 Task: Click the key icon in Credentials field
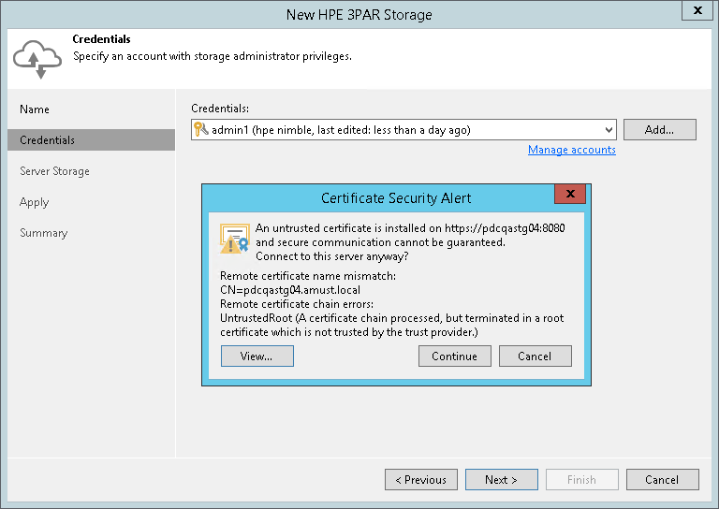click(200, 130)
